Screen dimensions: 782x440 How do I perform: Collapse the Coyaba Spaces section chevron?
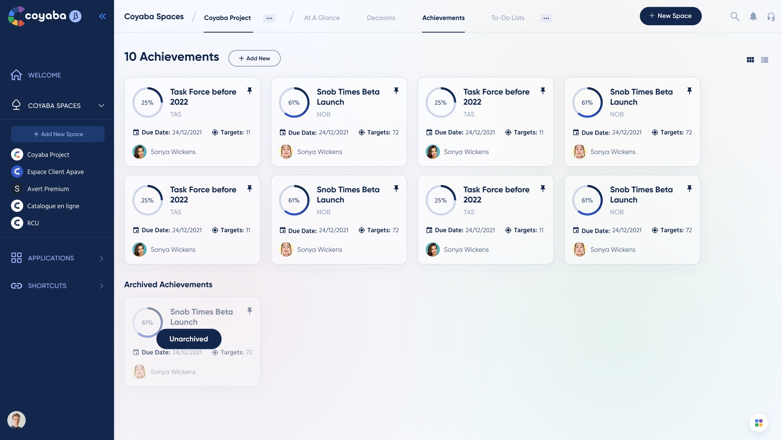tap(101, 106)
